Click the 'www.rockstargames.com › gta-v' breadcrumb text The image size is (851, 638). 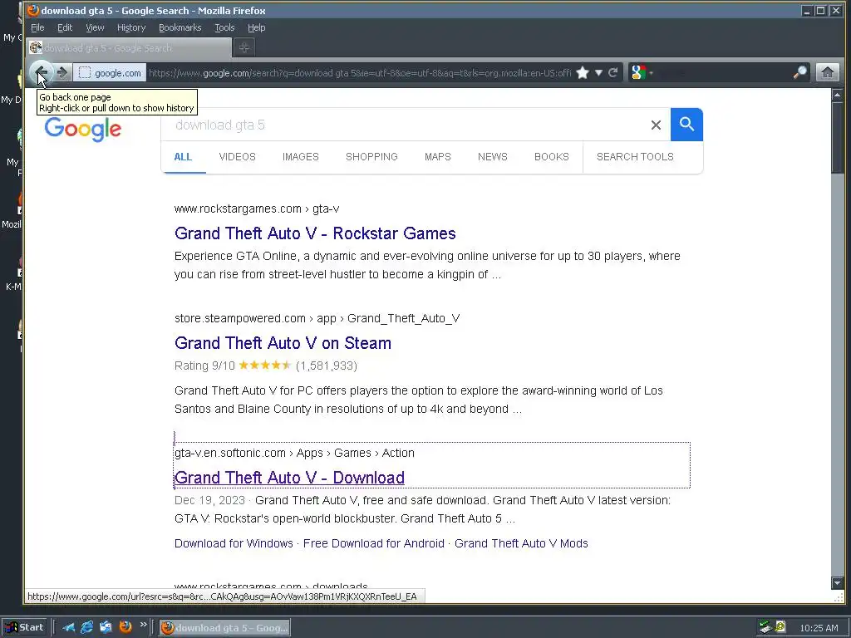point(257,209)
